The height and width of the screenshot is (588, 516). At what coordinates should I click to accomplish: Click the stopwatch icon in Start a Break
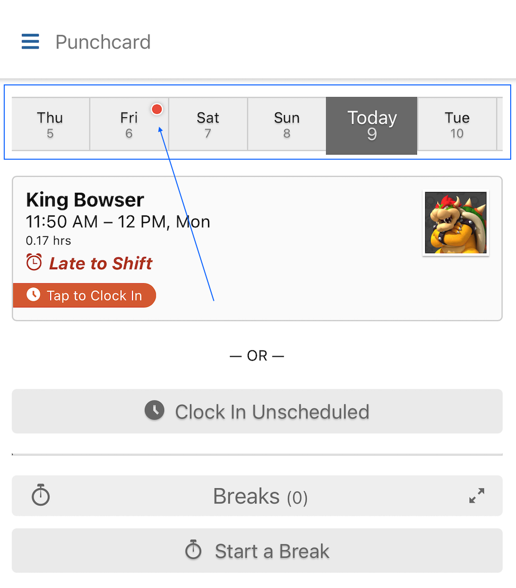tap(193, 550)
